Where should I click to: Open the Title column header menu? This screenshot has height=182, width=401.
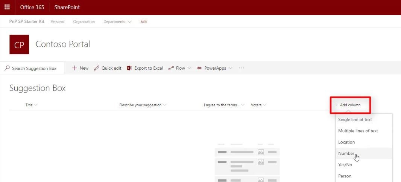click(x=32, y=105)
